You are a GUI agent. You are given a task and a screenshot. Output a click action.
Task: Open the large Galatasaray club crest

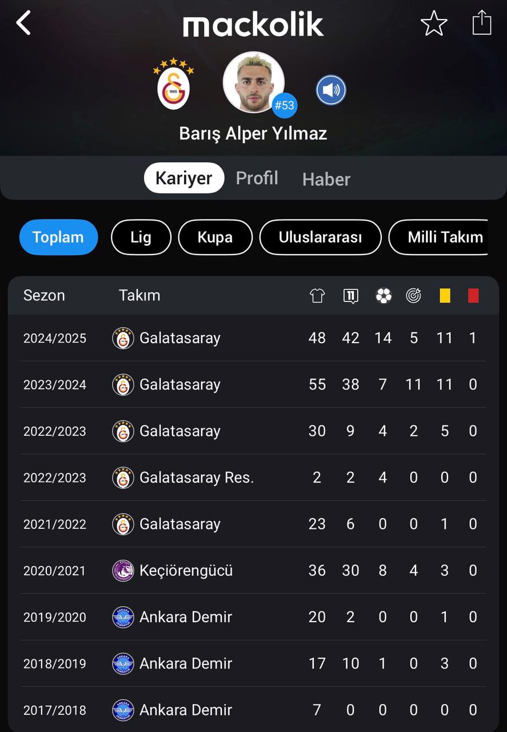(173, 83)
